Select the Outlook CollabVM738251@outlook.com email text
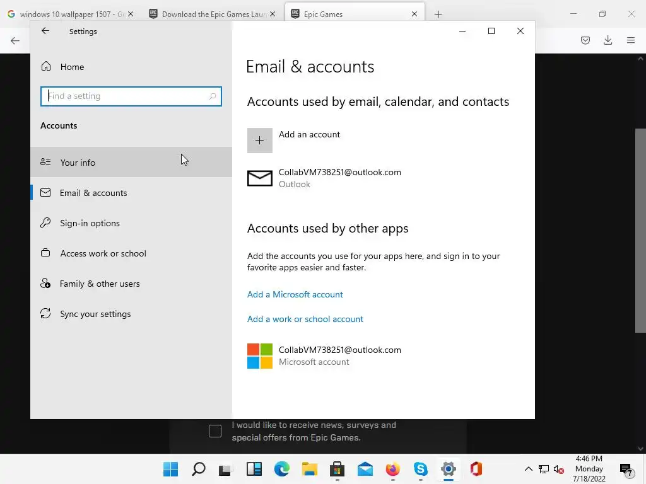Image resolution: width=646 pixels, height=484 pixels. pyautogui.click(x=340, y=173)
